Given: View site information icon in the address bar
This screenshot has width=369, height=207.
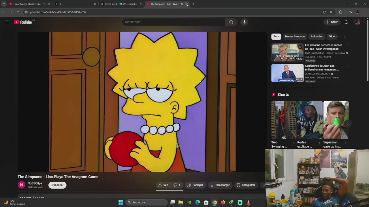Looking at the screenshot, I should (x=26, y=12).
